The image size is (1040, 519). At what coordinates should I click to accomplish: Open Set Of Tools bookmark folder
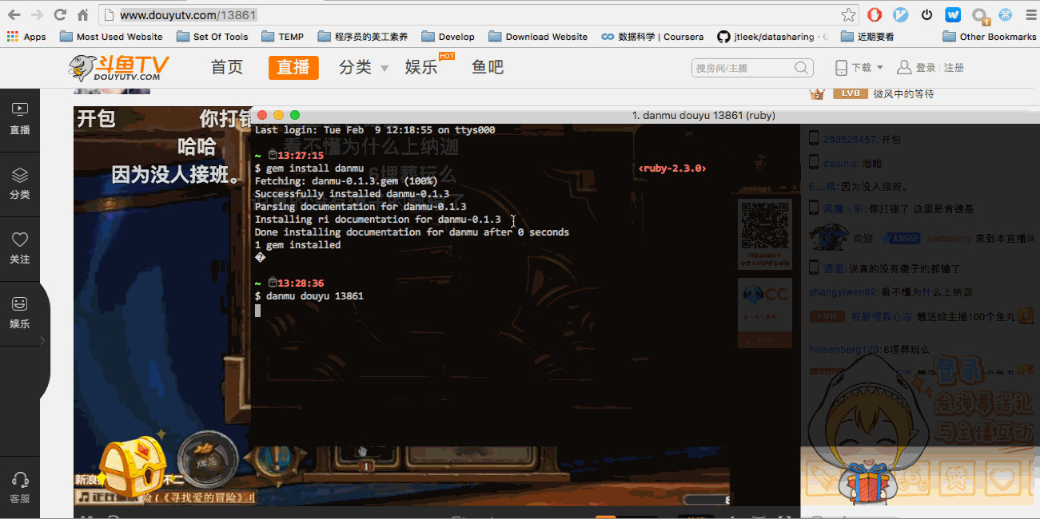213,37
